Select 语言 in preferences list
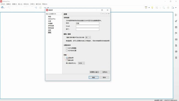 50,30
